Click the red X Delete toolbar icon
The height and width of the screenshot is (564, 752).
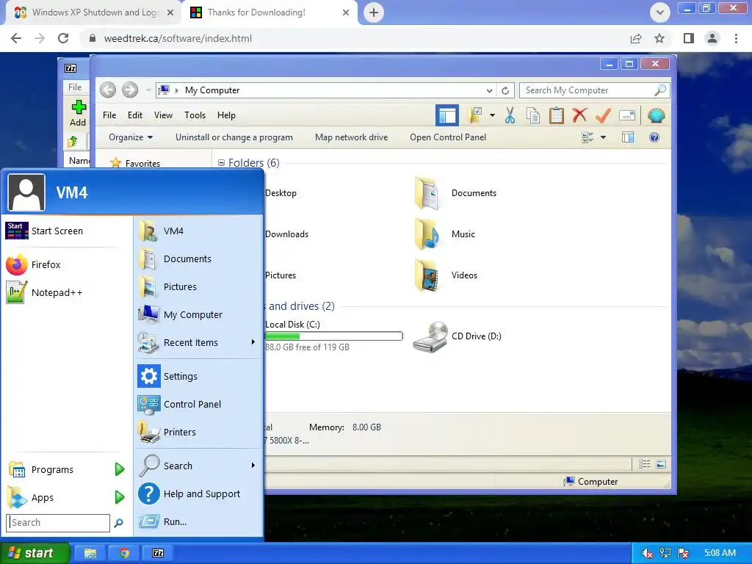[x=580, y=115]
